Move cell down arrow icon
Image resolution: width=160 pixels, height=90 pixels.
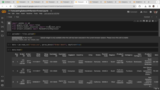click(x=138, y=21)
